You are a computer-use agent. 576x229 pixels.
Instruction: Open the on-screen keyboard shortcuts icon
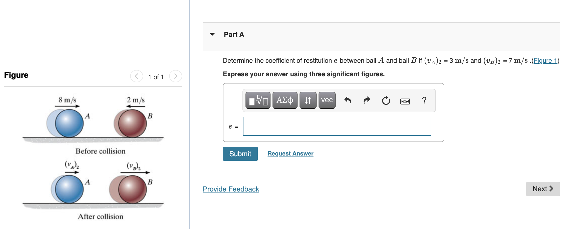[405, 101]
